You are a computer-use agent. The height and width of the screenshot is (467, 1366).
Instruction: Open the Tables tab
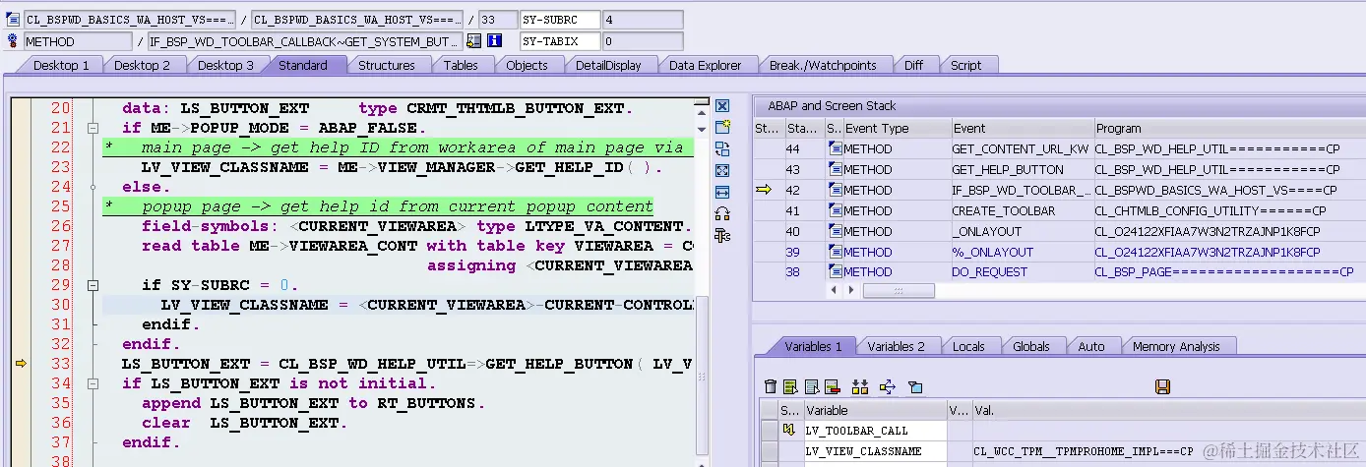(461, 65)
